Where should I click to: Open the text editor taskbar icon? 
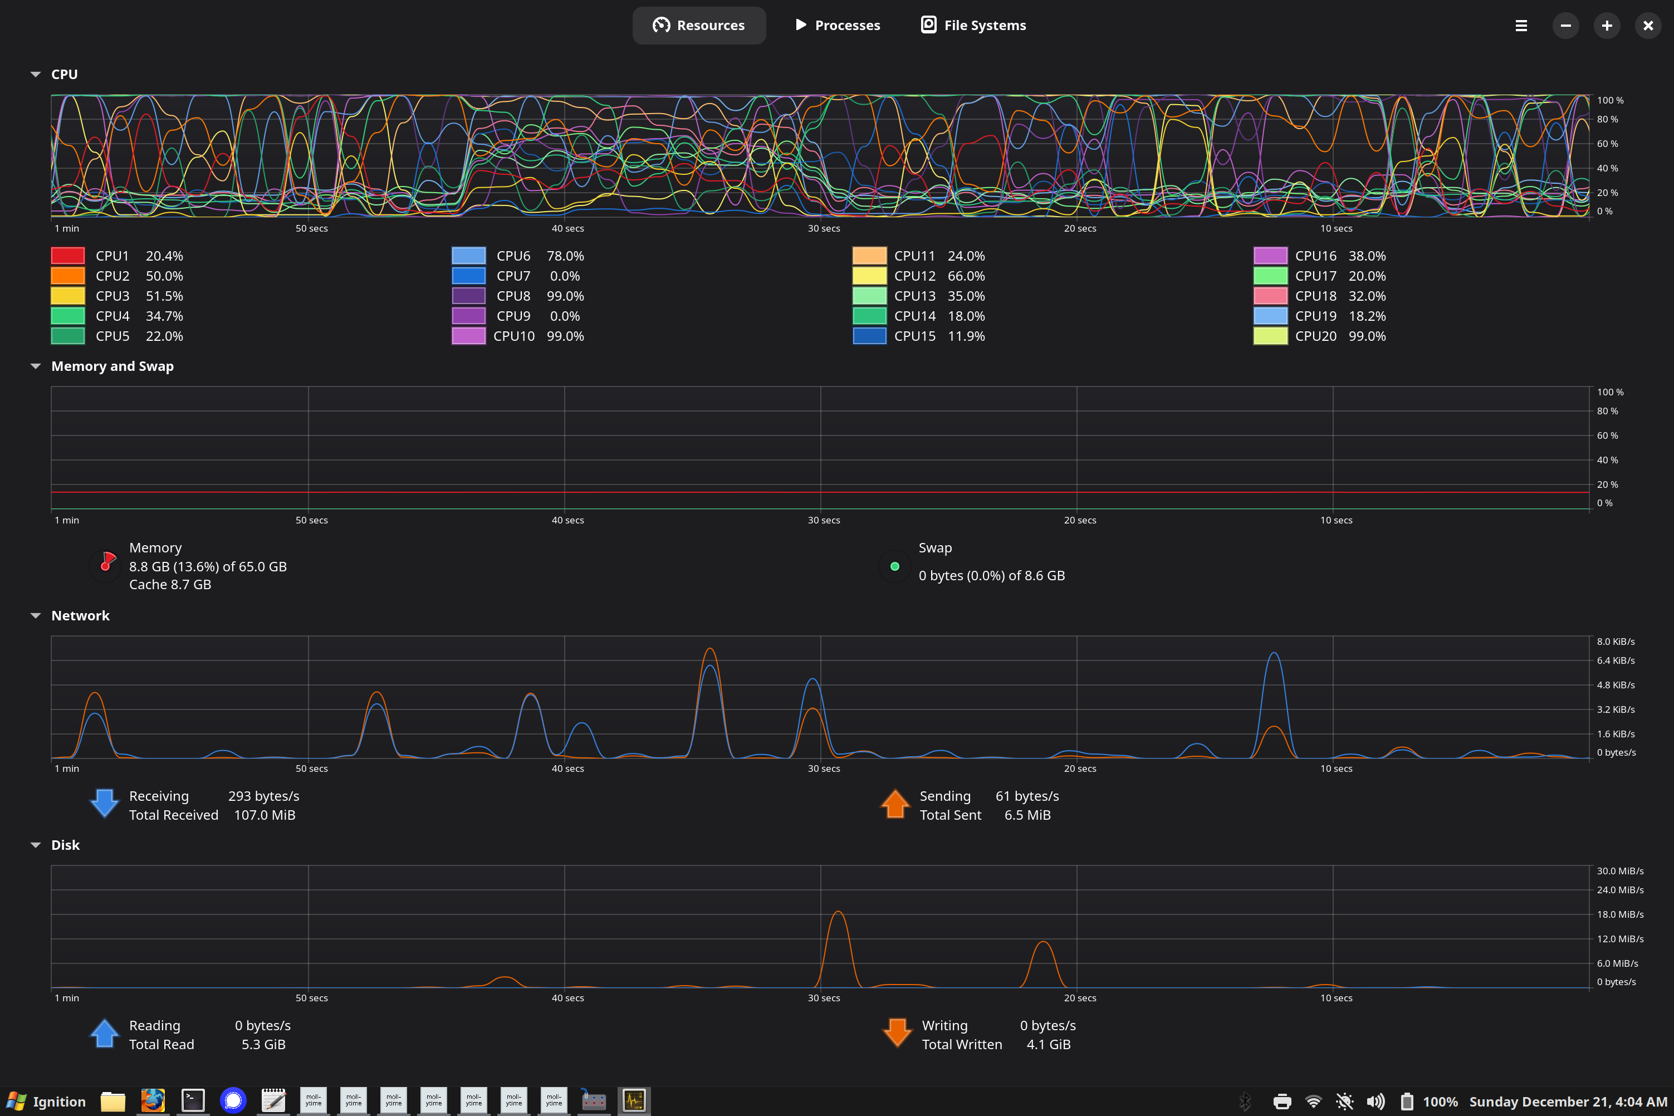pos(273,1101)
